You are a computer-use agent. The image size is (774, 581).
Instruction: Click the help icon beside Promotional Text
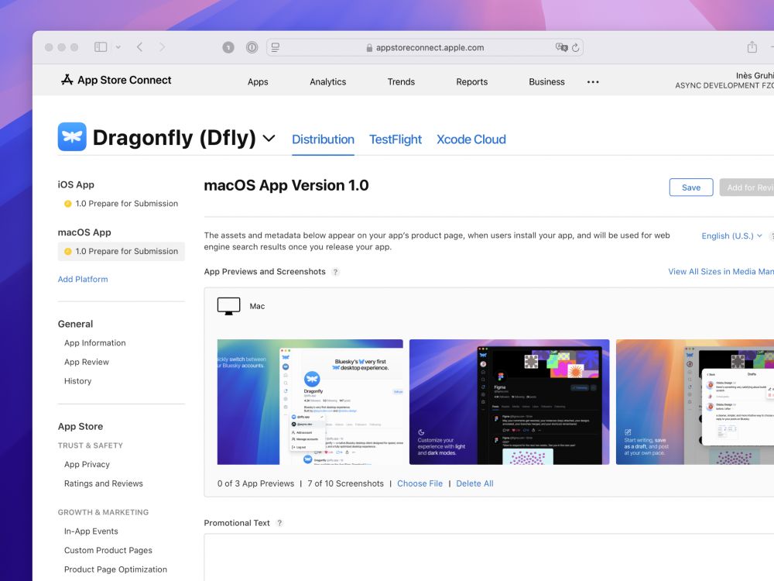tap(279, 523)
